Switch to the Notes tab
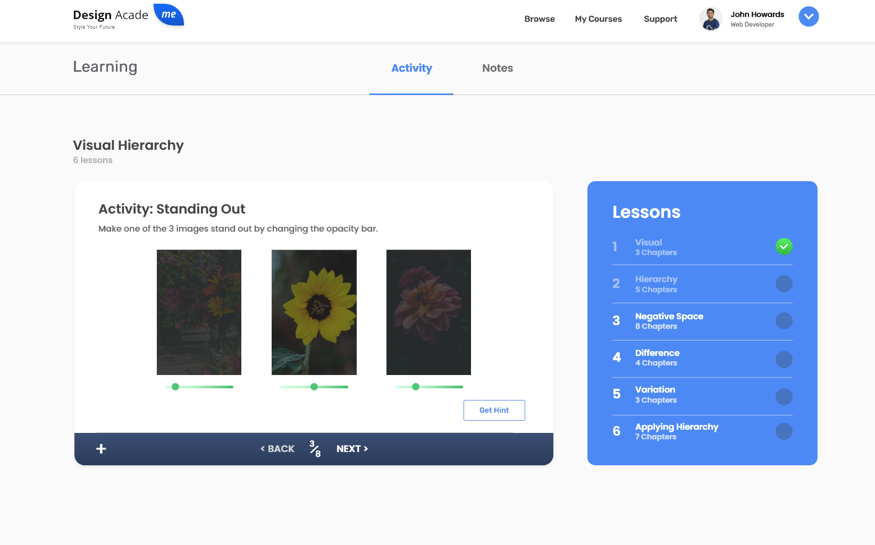875x545 pixels. coord(497,68)
